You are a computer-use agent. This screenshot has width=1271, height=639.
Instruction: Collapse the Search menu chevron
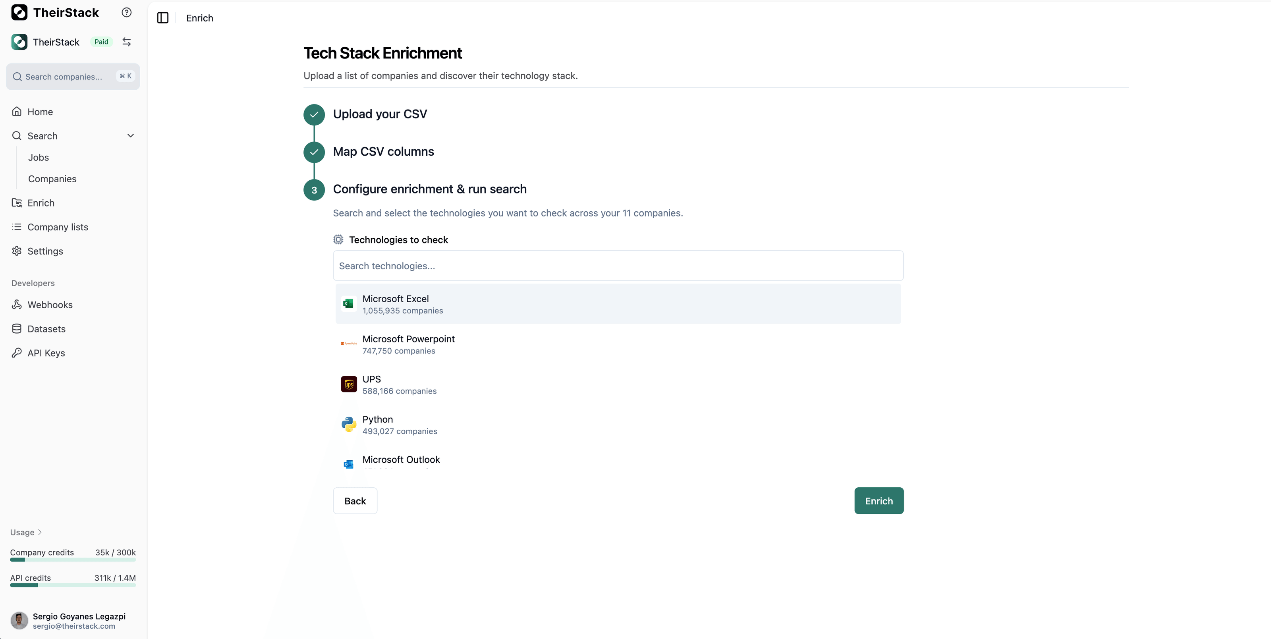[x=130, y=136]
